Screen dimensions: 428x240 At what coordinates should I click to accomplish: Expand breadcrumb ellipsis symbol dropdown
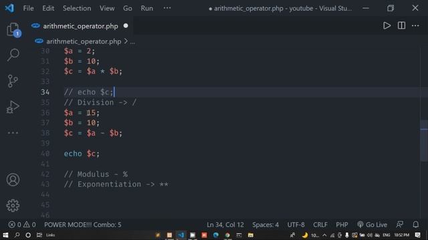(x=132, y=42)
